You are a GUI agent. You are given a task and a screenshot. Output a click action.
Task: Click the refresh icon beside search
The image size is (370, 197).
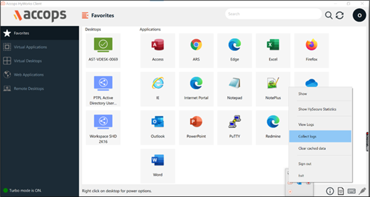(339, 16)
